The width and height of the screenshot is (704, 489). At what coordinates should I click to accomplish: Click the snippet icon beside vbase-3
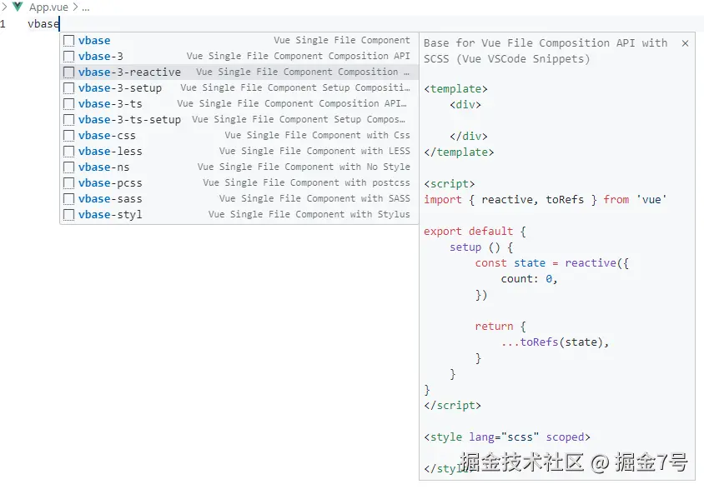[x=68, y=56]
